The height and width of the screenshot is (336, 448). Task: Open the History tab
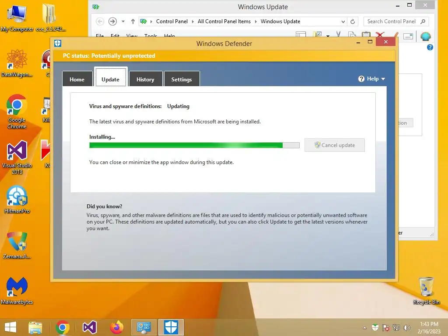[x=146, y=79]
